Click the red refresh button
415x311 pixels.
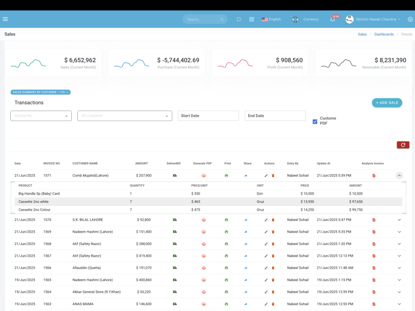pyautogui.click(x=403, y=145)
